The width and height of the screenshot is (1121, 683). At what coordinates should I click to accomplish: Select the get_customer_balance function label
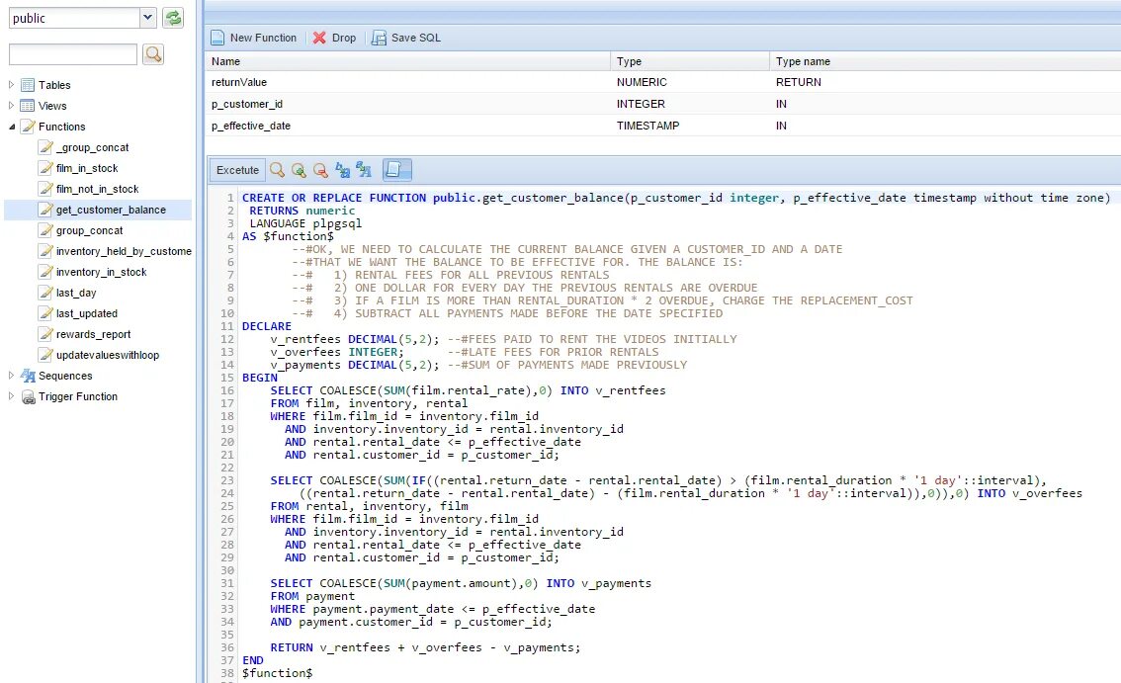coord(111,210)
